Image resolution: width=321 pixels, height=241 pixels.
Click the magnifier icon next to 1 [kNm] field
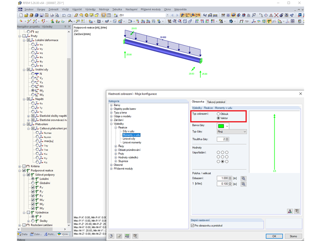[x=243, y=184]
